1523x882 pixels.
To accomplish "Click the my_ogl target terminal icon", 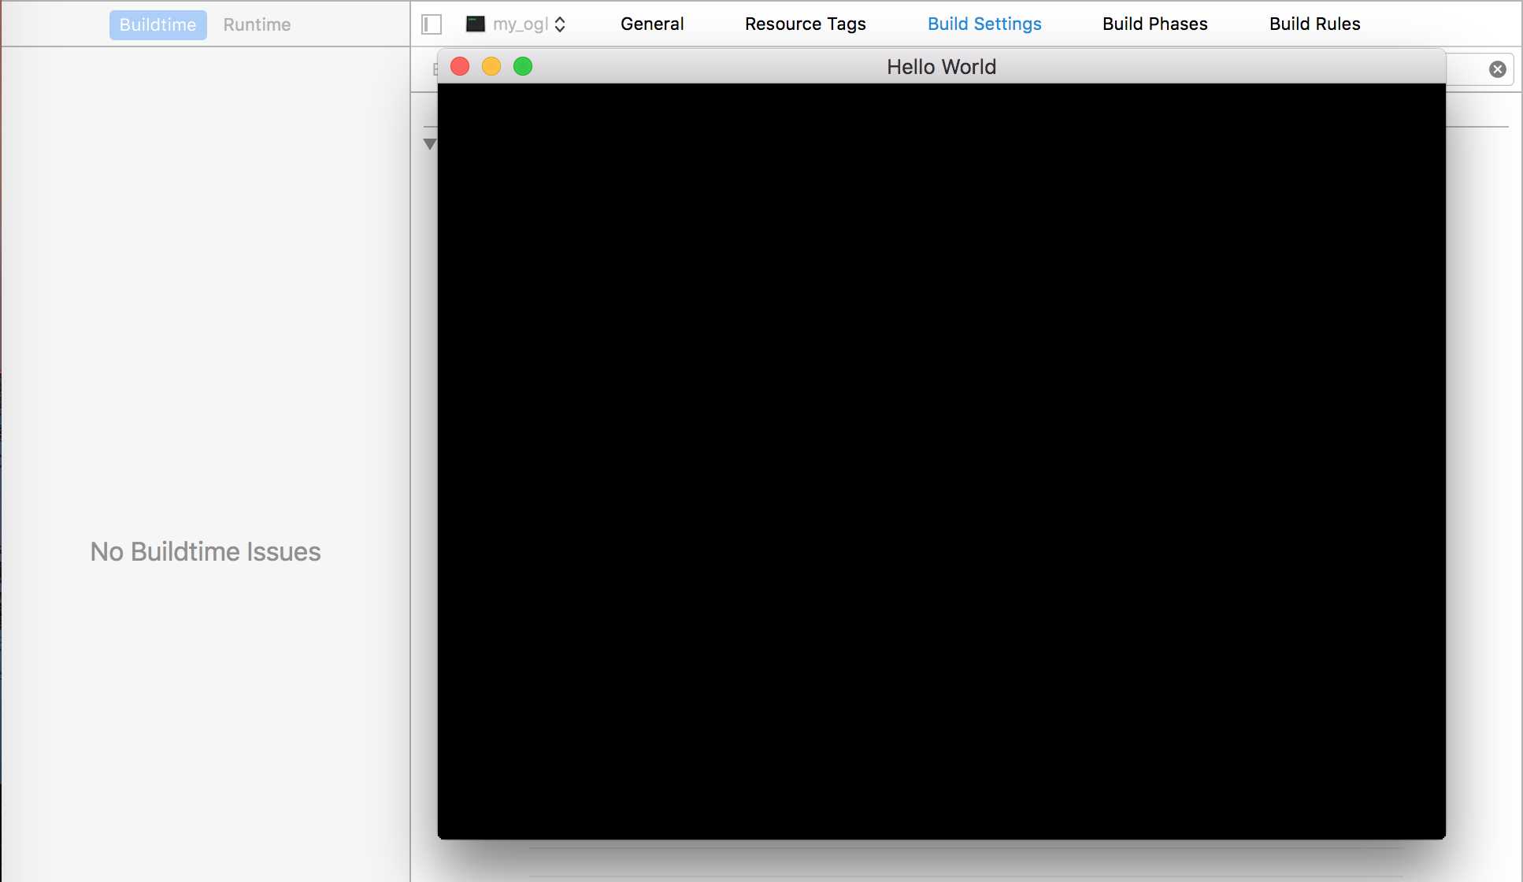I will click(476, 24).
